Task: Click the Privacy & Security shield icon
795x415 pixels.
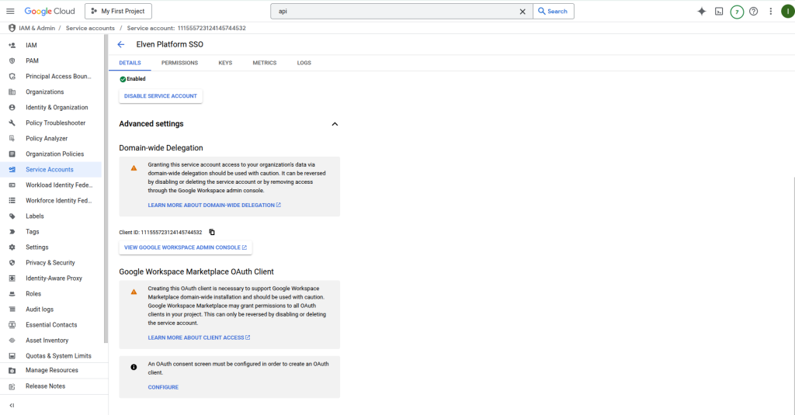Action: 12,262
